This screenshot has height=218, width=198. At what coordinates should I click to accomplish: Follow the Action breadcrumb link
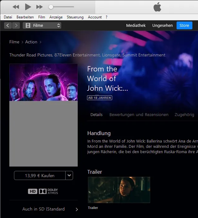(31, 42)
